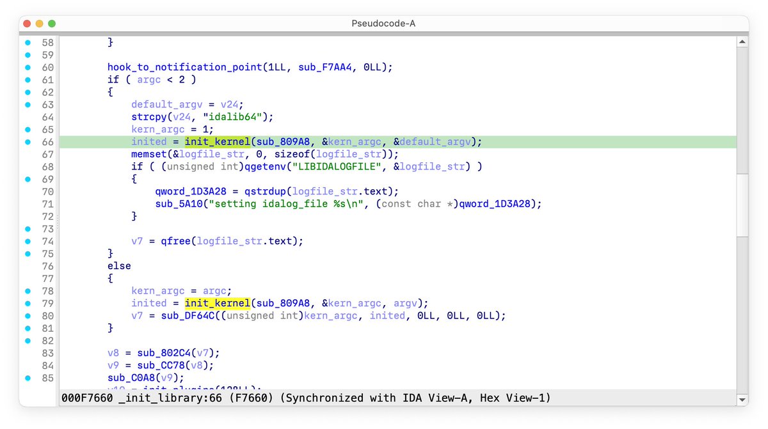Click kern_argc on line 65
Viewport: 768px width, 429px height.
point(157,130)
